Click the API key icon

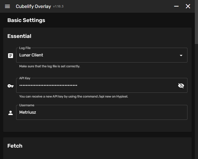11,86
